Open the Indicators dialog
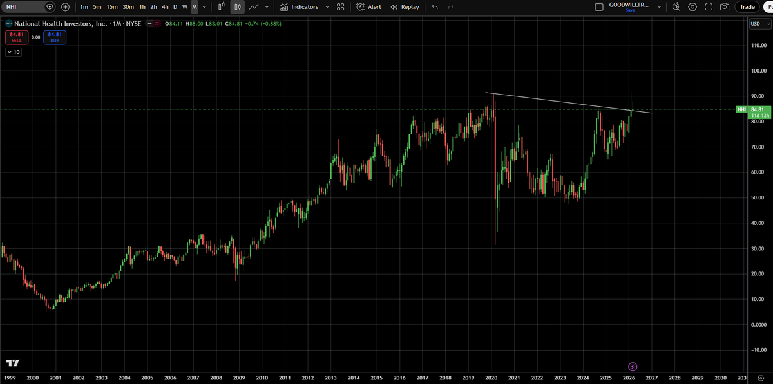 pos(299,6)
